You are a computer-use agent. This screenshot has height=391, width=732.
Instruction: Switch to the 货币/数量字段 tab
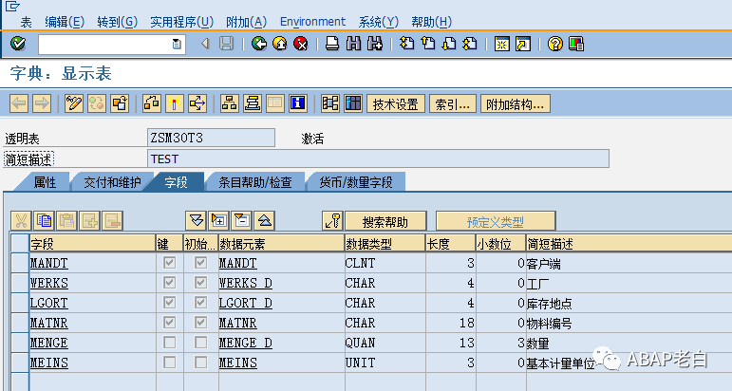356,182
